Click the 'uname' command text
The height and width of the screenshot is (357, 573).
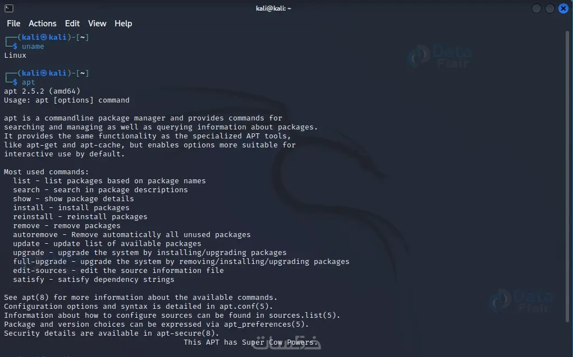(33, 47)
